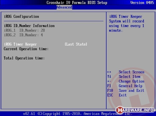Select Current Operation time entry
This screenshot has width=156, height=116.
coord(26,49)
